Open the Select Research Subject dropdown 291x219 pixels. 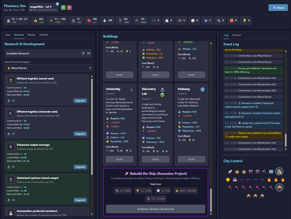[x=48, y=68]
